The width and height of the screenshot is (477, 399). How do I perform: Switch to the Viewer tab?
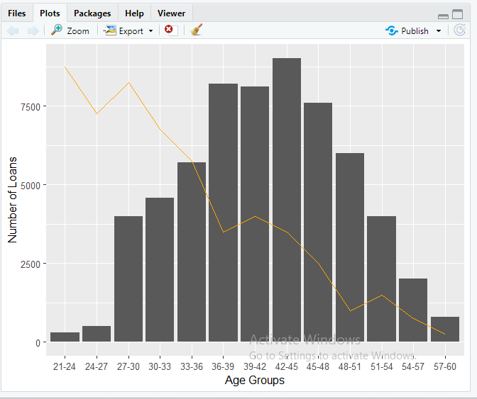pos(171,13)
